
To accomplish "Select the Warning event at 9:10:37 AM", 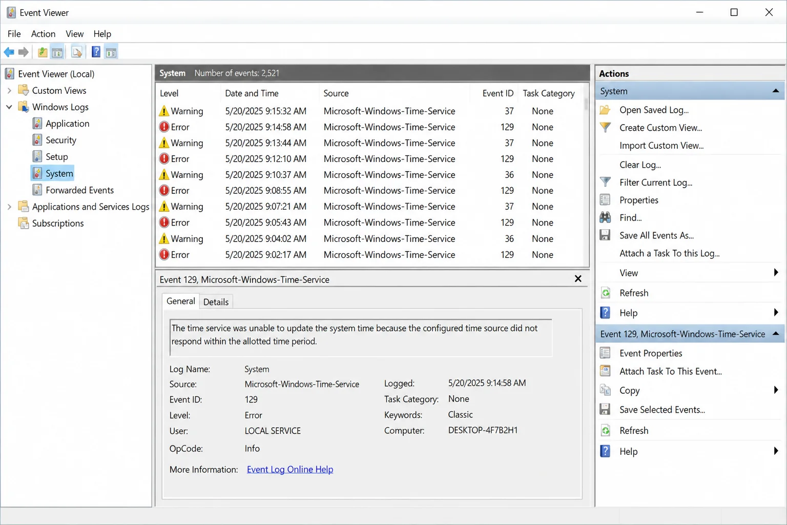I will [370, 175].
